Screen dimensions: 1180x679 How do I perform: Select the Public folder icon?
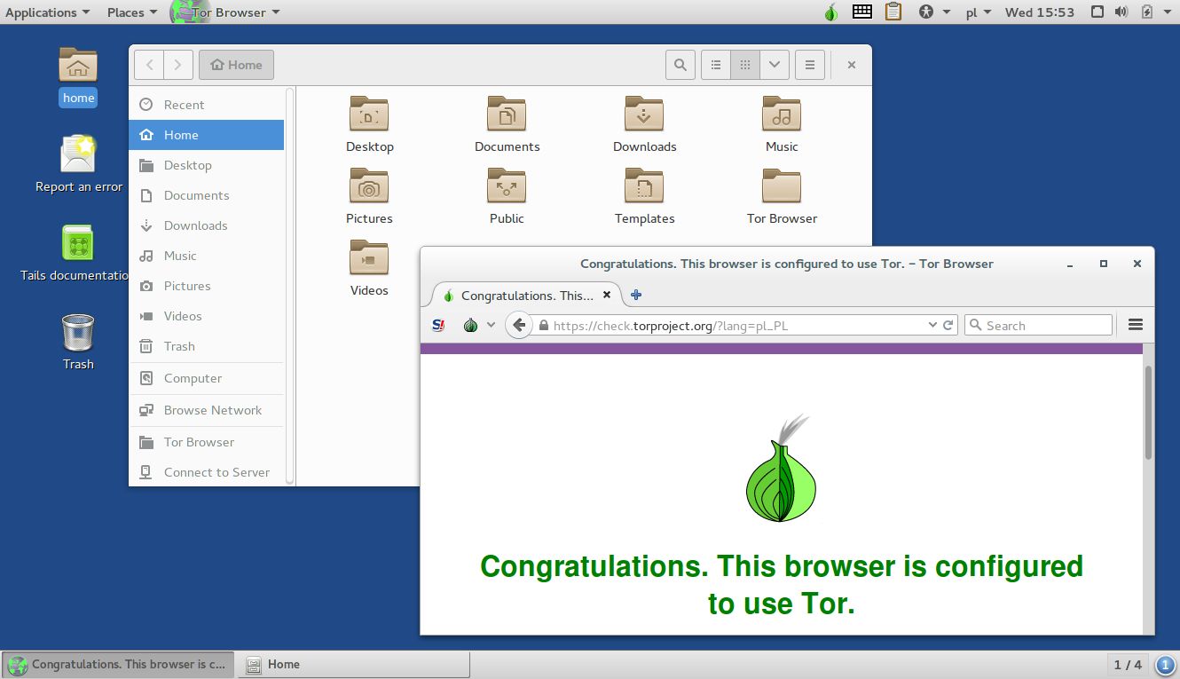coord(507,186)
